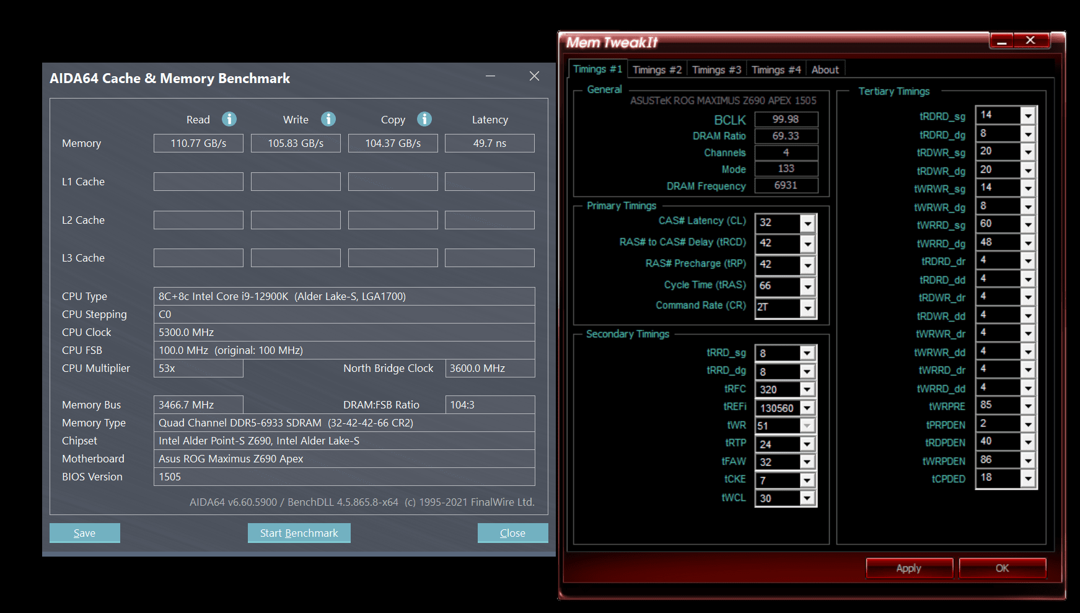
Task: Open the RAS# Precharge (tRP) dropdown
Action: click(807, 265)
